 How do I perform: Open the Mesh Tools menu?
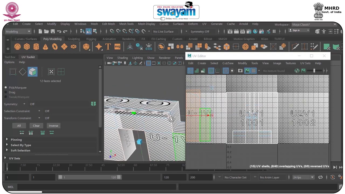point(126,24)
